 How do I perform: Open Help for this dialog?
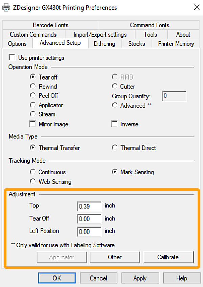pos(182,278)
